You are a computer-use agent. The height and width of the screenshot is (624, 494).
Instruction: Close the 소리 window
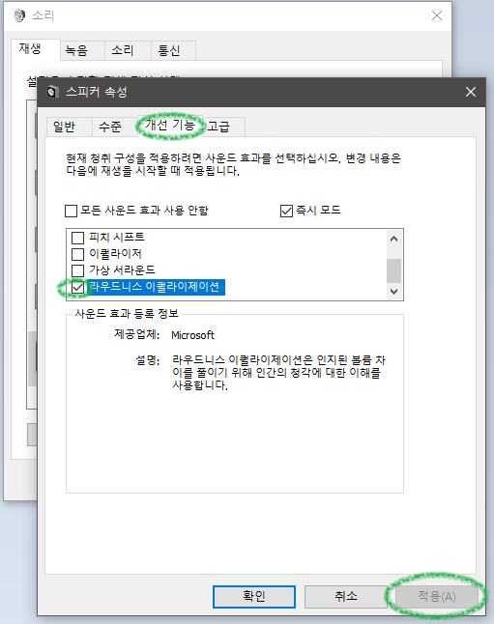437,15
